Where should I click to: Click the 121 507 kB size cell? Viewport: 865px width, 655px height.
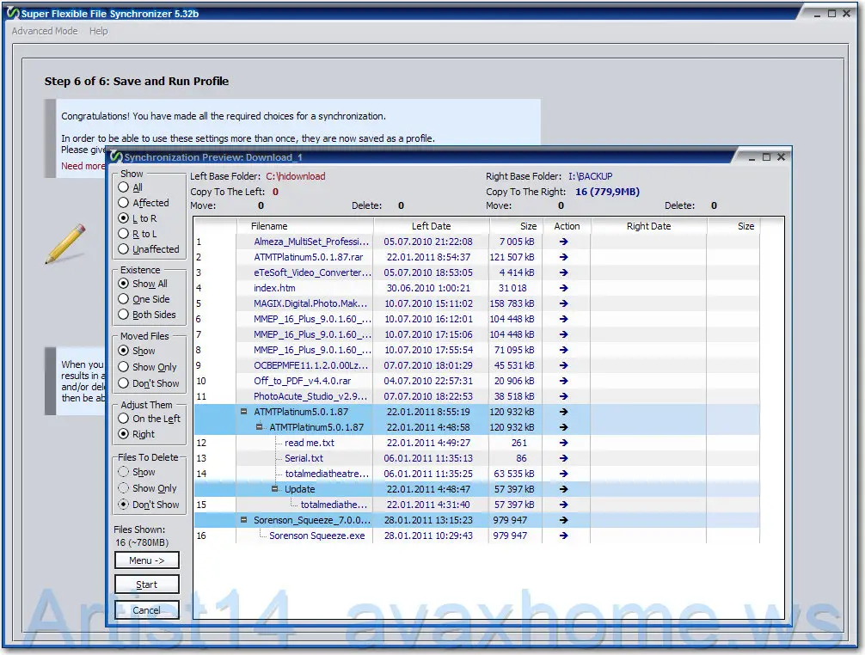(512, 257)
